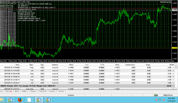The width and height of the screenshot is (178, 103).
Task: Select the pending order price 1.1470
Action: click(71, 89)
